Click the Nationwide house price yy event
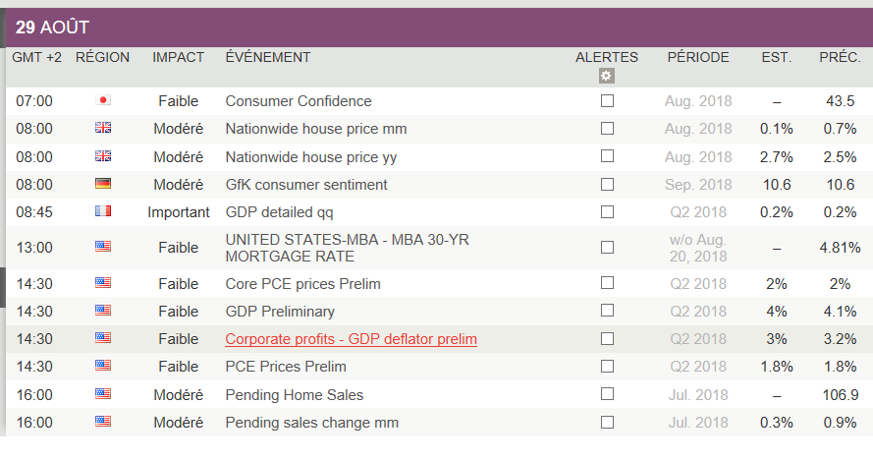873x462 pixels. pos(311,156)
